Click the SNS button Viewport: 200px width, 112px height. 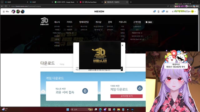[x=149, y=22]
